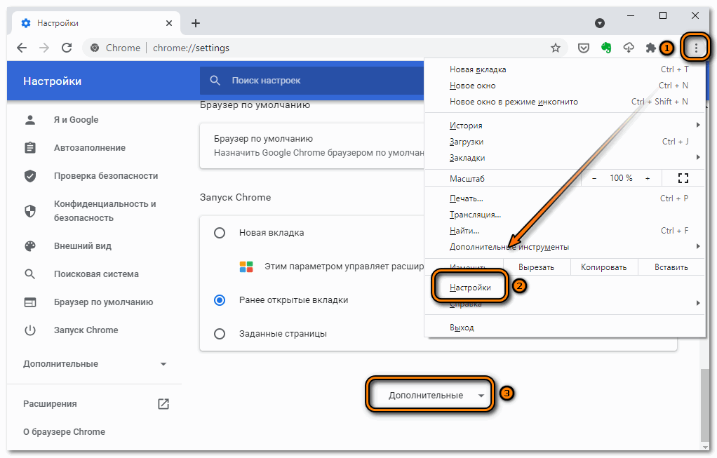717x458 pixels.
Task: Enter fullscreen mode from zoom row
Action: (x=683, y=178)
